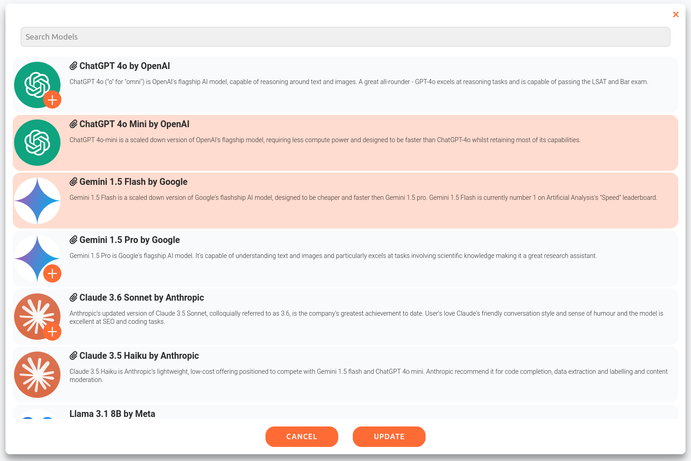Select the ChatGPT 4o Mini by OpenAI title
The height and width of the screenshot is (461, 691).
[x=135, y=124]
